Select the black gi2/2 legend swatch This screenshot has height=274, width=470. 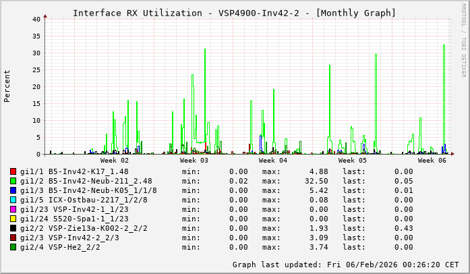click(x=13, y=228)
